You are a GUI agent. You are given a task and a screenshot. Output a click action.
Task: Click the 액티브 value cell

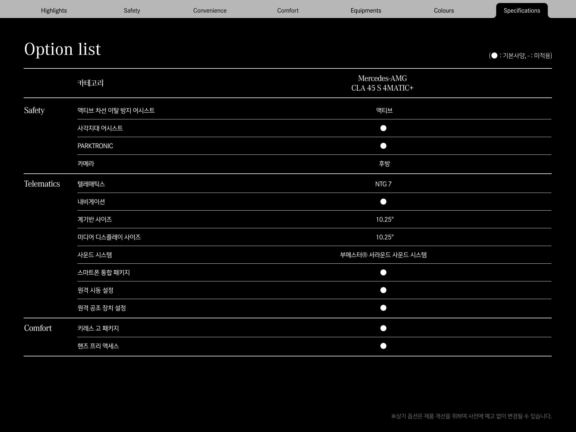(384, 110)
